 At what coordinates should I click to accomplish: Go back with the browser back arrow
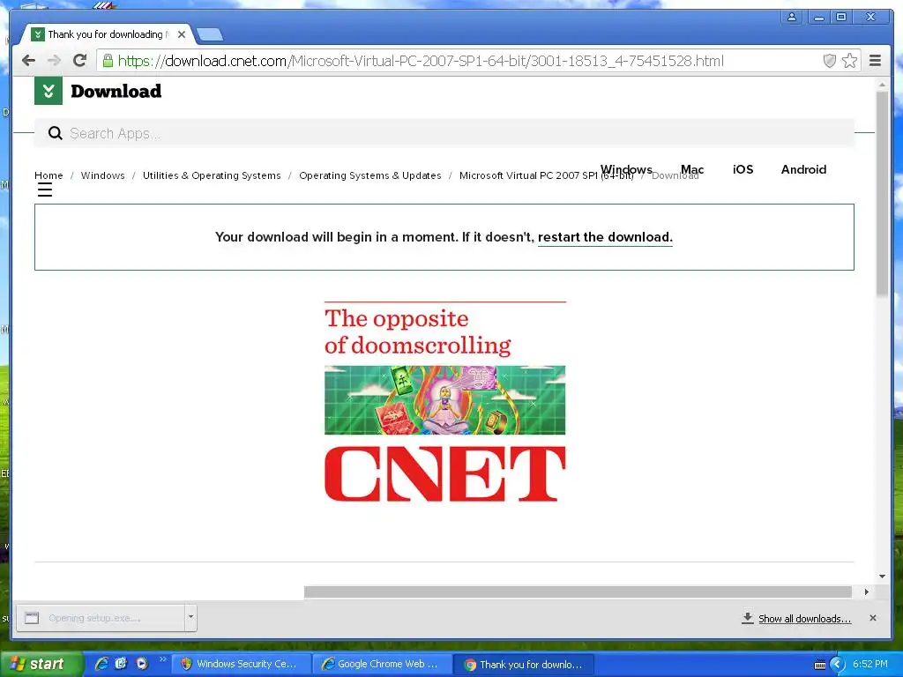(x=28, y=61)
